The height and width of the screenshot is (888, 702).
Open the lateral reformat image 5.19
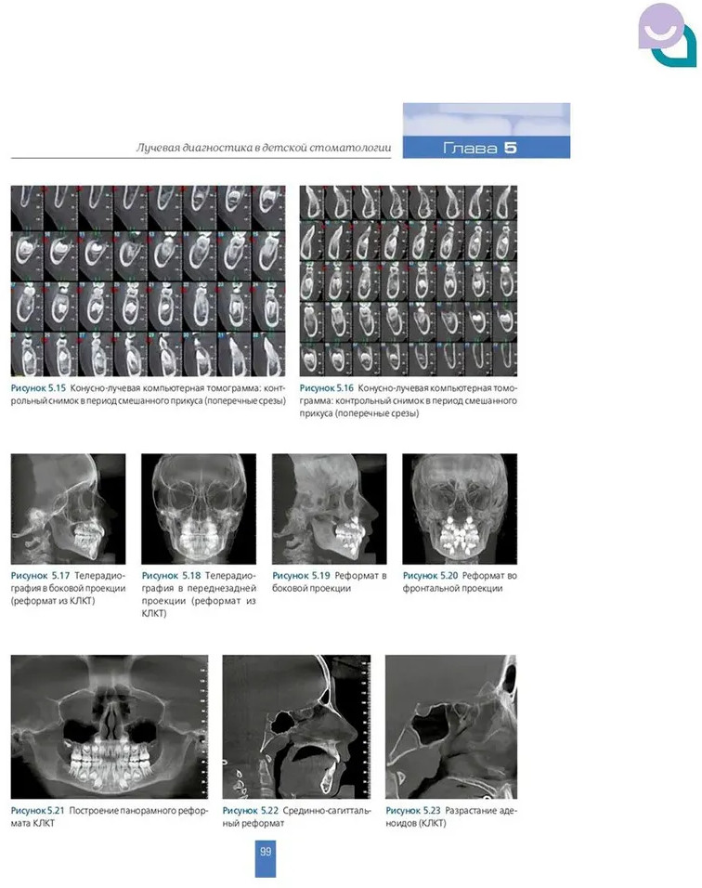(329, 508)
